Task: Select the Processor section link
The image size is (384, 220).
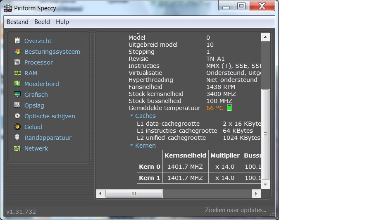Action: coord(38,62)
